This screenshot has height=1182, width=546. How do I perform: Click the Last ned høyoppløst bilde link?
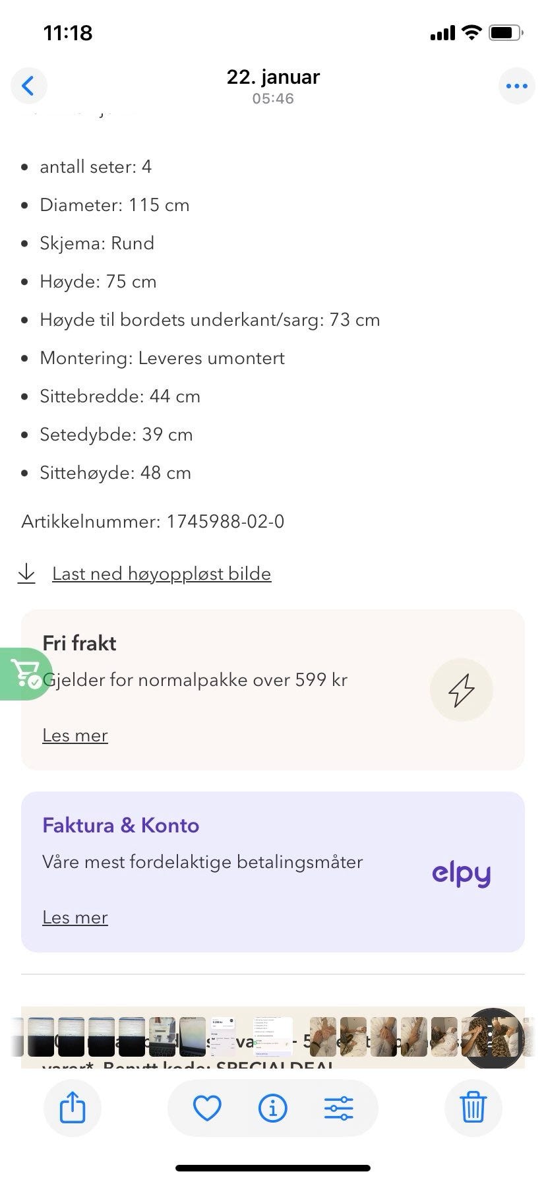click(x=162, y=574)
